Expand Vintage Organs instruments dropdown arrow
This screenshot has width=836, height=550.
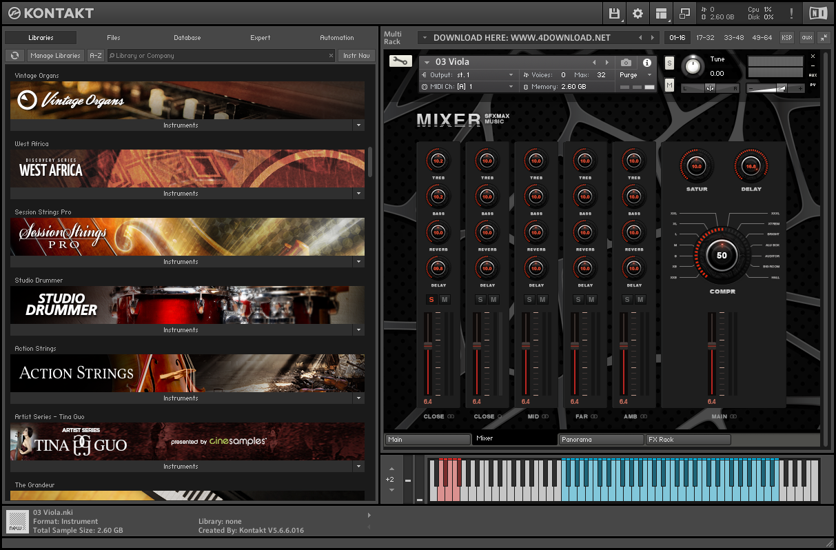pyautogui.click(x=358, y=125)
